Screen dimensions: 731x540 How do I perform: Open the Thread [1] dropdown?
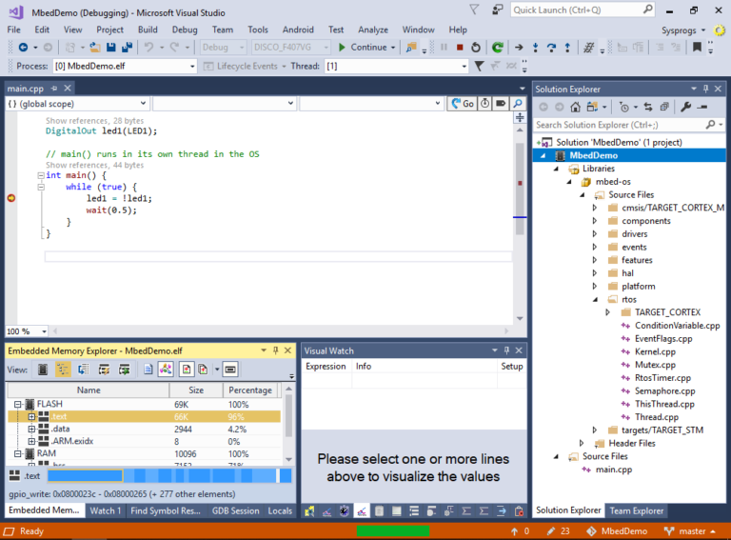pyautogui.click(x=464, y=67)
